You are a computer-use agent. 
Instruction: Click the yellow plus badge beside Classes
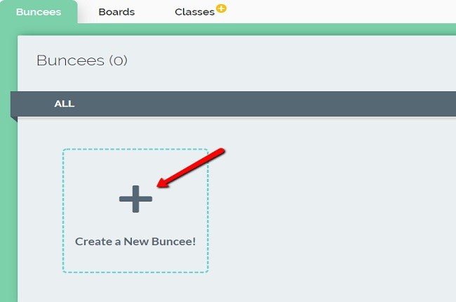(222, 8)
